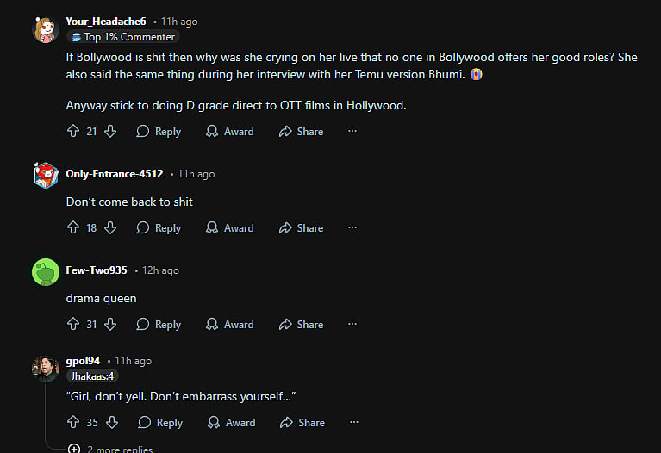Open more options for Your_Headache6's comment

pos(352,132)
